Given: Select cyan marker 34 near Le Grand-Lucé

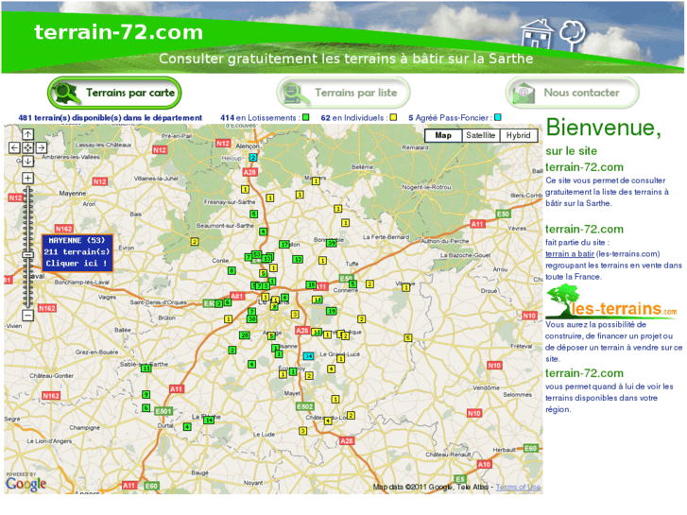Looking at the screenshot, I should pos(308,356).
